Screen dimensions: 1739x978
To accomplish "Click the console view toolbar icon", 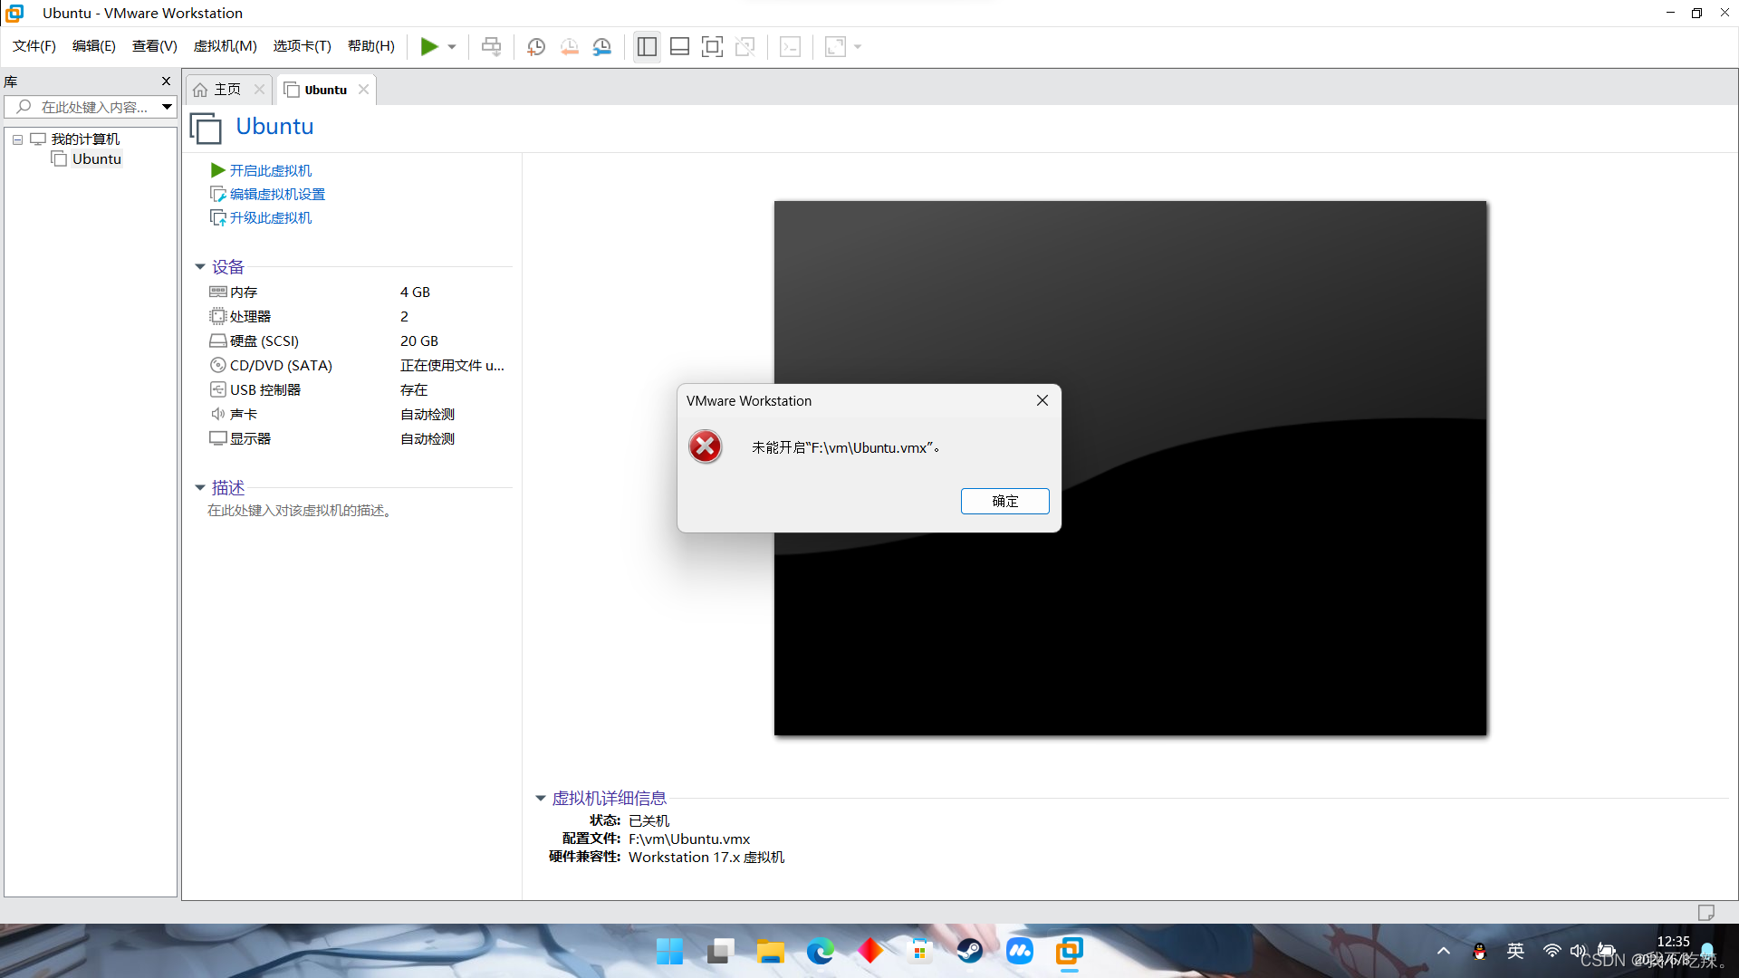I will [x=790, y=46].
